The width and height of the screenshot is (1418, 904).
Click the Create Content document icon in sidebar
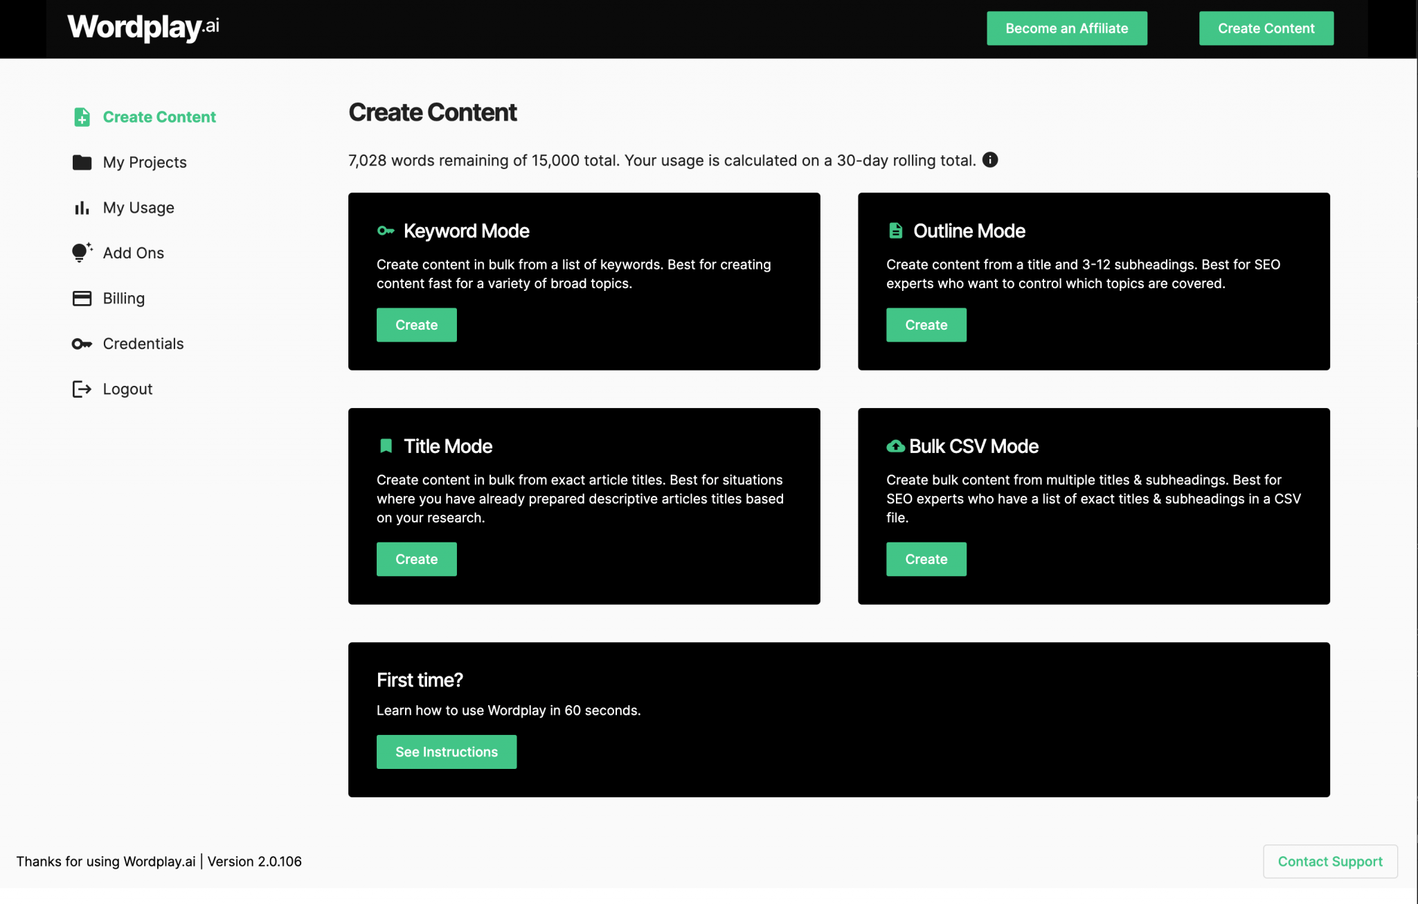(x=82, y=117)
